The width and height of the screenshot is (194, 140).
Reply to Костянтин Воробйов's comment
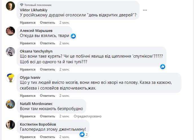click(x=47, y=137)
